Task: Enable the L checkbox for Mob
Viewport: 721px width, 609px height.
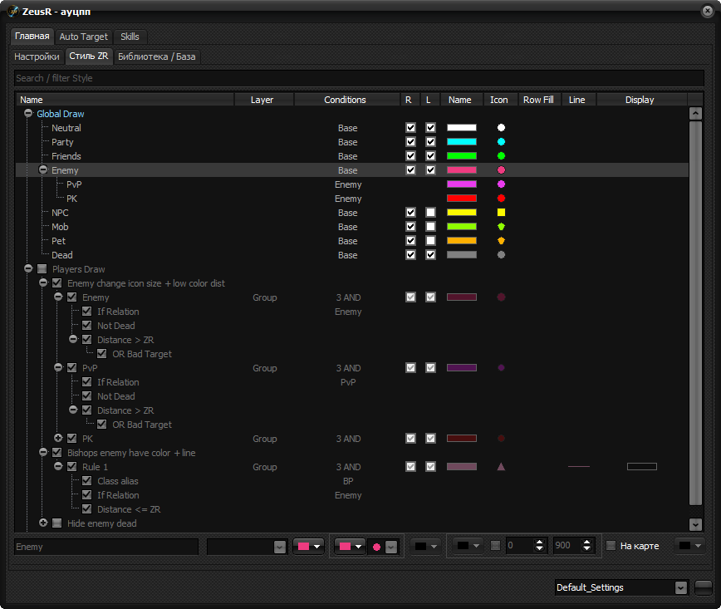Action: (430, 226)
